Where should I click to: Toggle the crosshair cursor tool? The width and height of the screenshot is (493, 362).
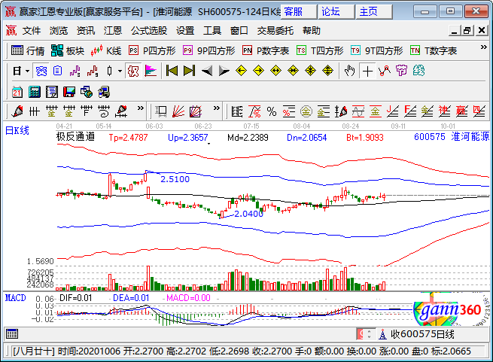coord(367,71)
